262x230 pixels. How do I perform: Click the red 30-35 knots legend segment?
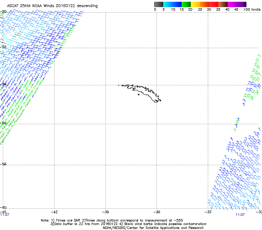[x=214, y=4]
